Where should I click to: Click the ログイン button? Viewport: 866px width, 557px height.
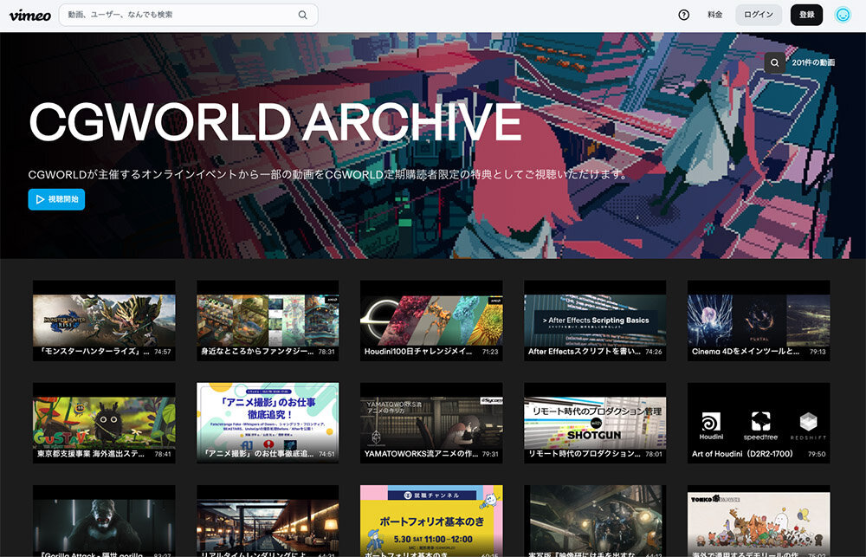tap(759, 15)
